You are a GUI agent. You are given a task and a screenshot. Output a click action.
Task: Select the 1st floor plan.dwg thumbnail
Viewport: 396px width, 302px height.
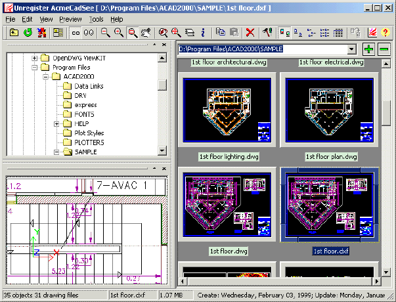point(329,110)
